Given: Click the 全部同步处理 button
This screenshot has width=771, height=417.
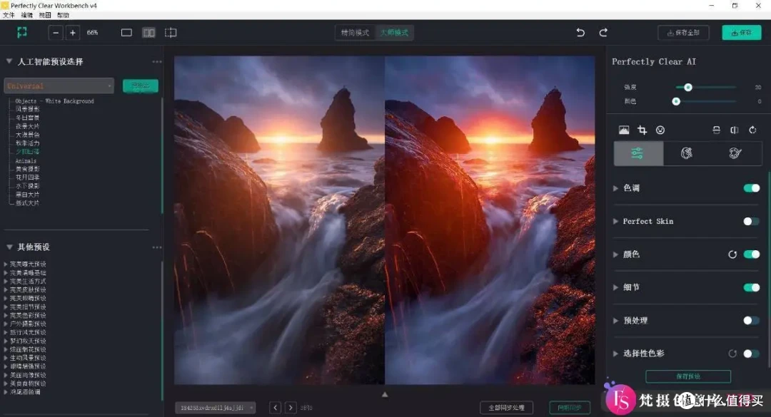Looking at the screenshot, I should [506, 408].
